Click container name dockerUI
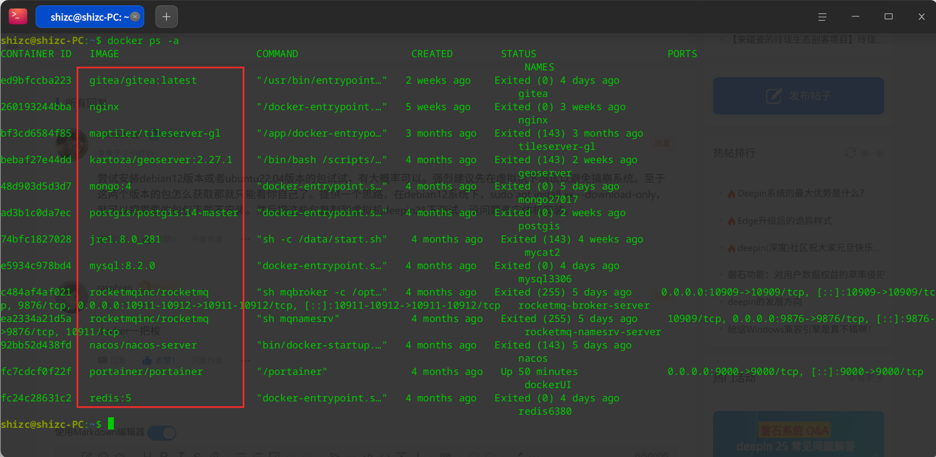936x457 pixels. (x=548, y=385)
